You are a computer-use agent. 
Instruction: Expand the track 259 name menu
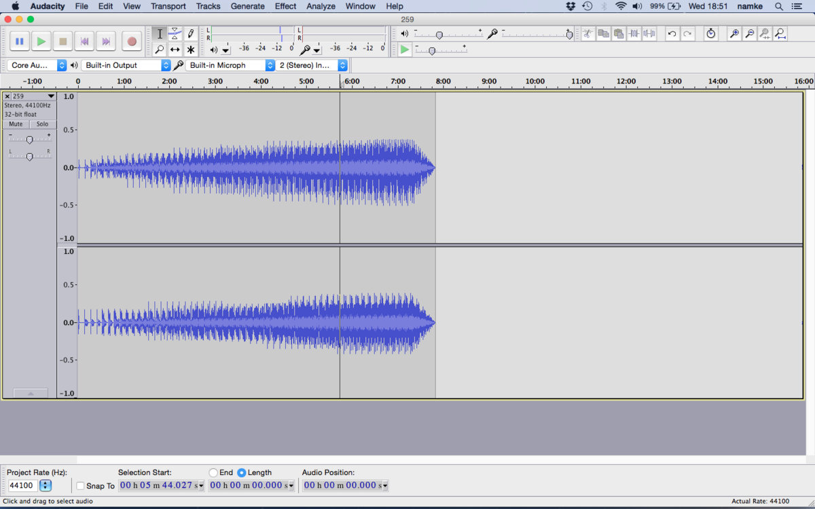click(x=50, y=96)
